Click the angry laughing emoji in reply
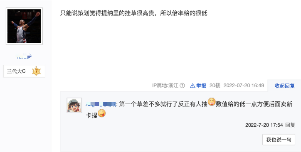Viewport: 301px width, 152px height. [x=212, y=102]
